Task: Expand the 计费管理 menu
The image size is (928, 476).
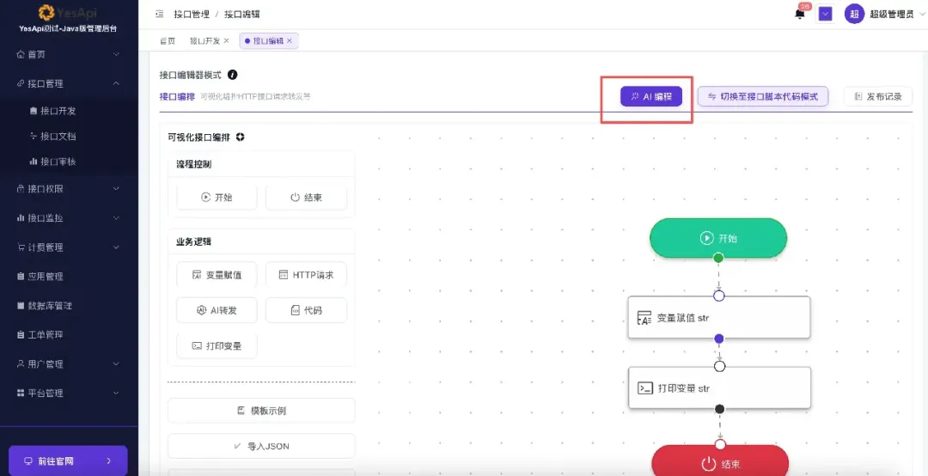Action: [x=69, y=247]
